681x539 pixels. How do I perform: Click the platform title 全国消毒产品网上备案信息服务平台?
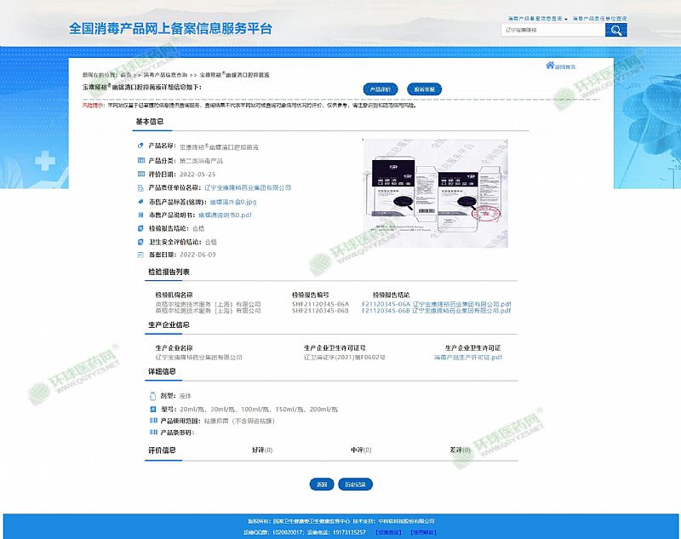[x=171, y=29]
